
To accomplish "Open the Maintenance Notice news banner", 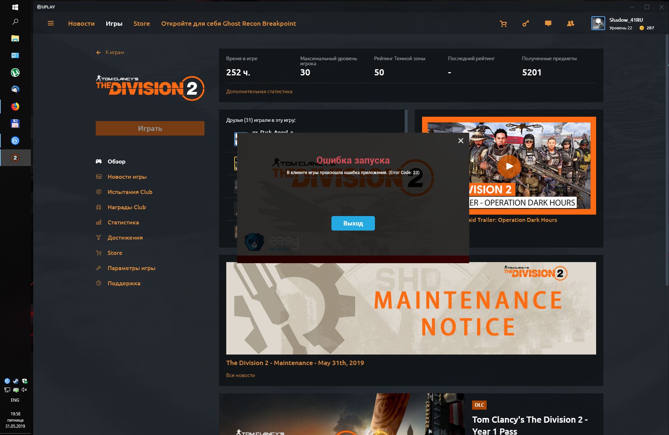I will click(411, 308).
